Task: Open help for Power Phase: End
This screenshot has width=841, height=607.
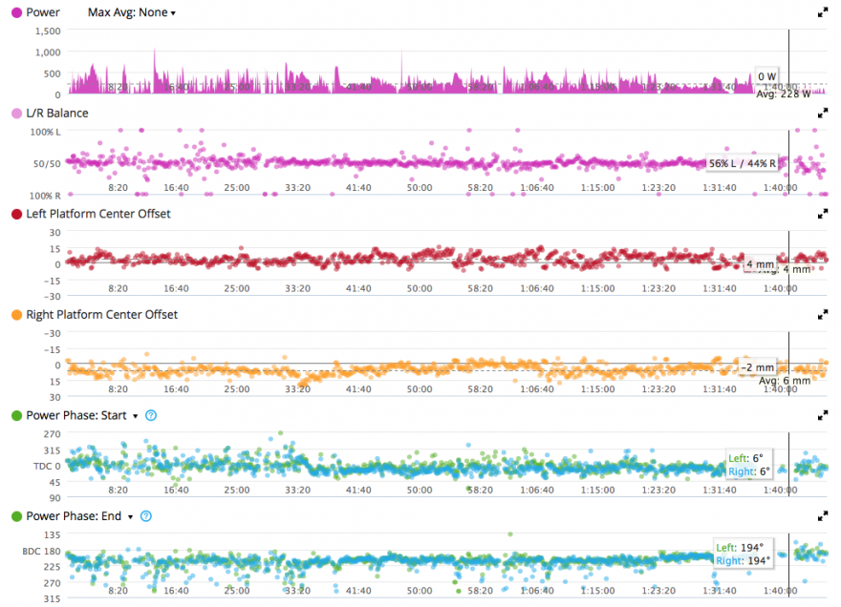Action: 146,516
